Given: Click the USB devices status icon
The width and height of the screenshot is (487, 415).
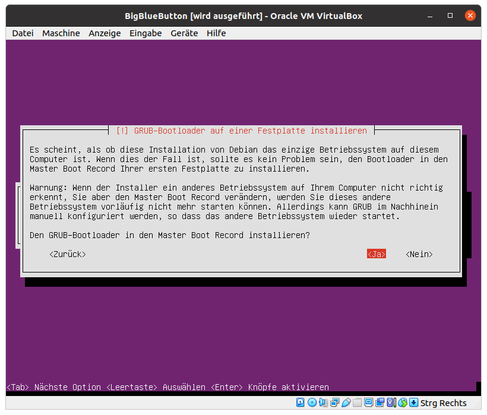Looking at the screenshot, I should (x=346, y=403).
